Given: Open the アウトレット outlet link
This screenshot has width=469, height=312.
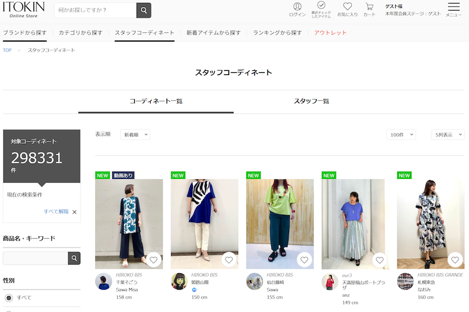Looking at the screenshot, I should pyautogui.click(x=330, y=33).
